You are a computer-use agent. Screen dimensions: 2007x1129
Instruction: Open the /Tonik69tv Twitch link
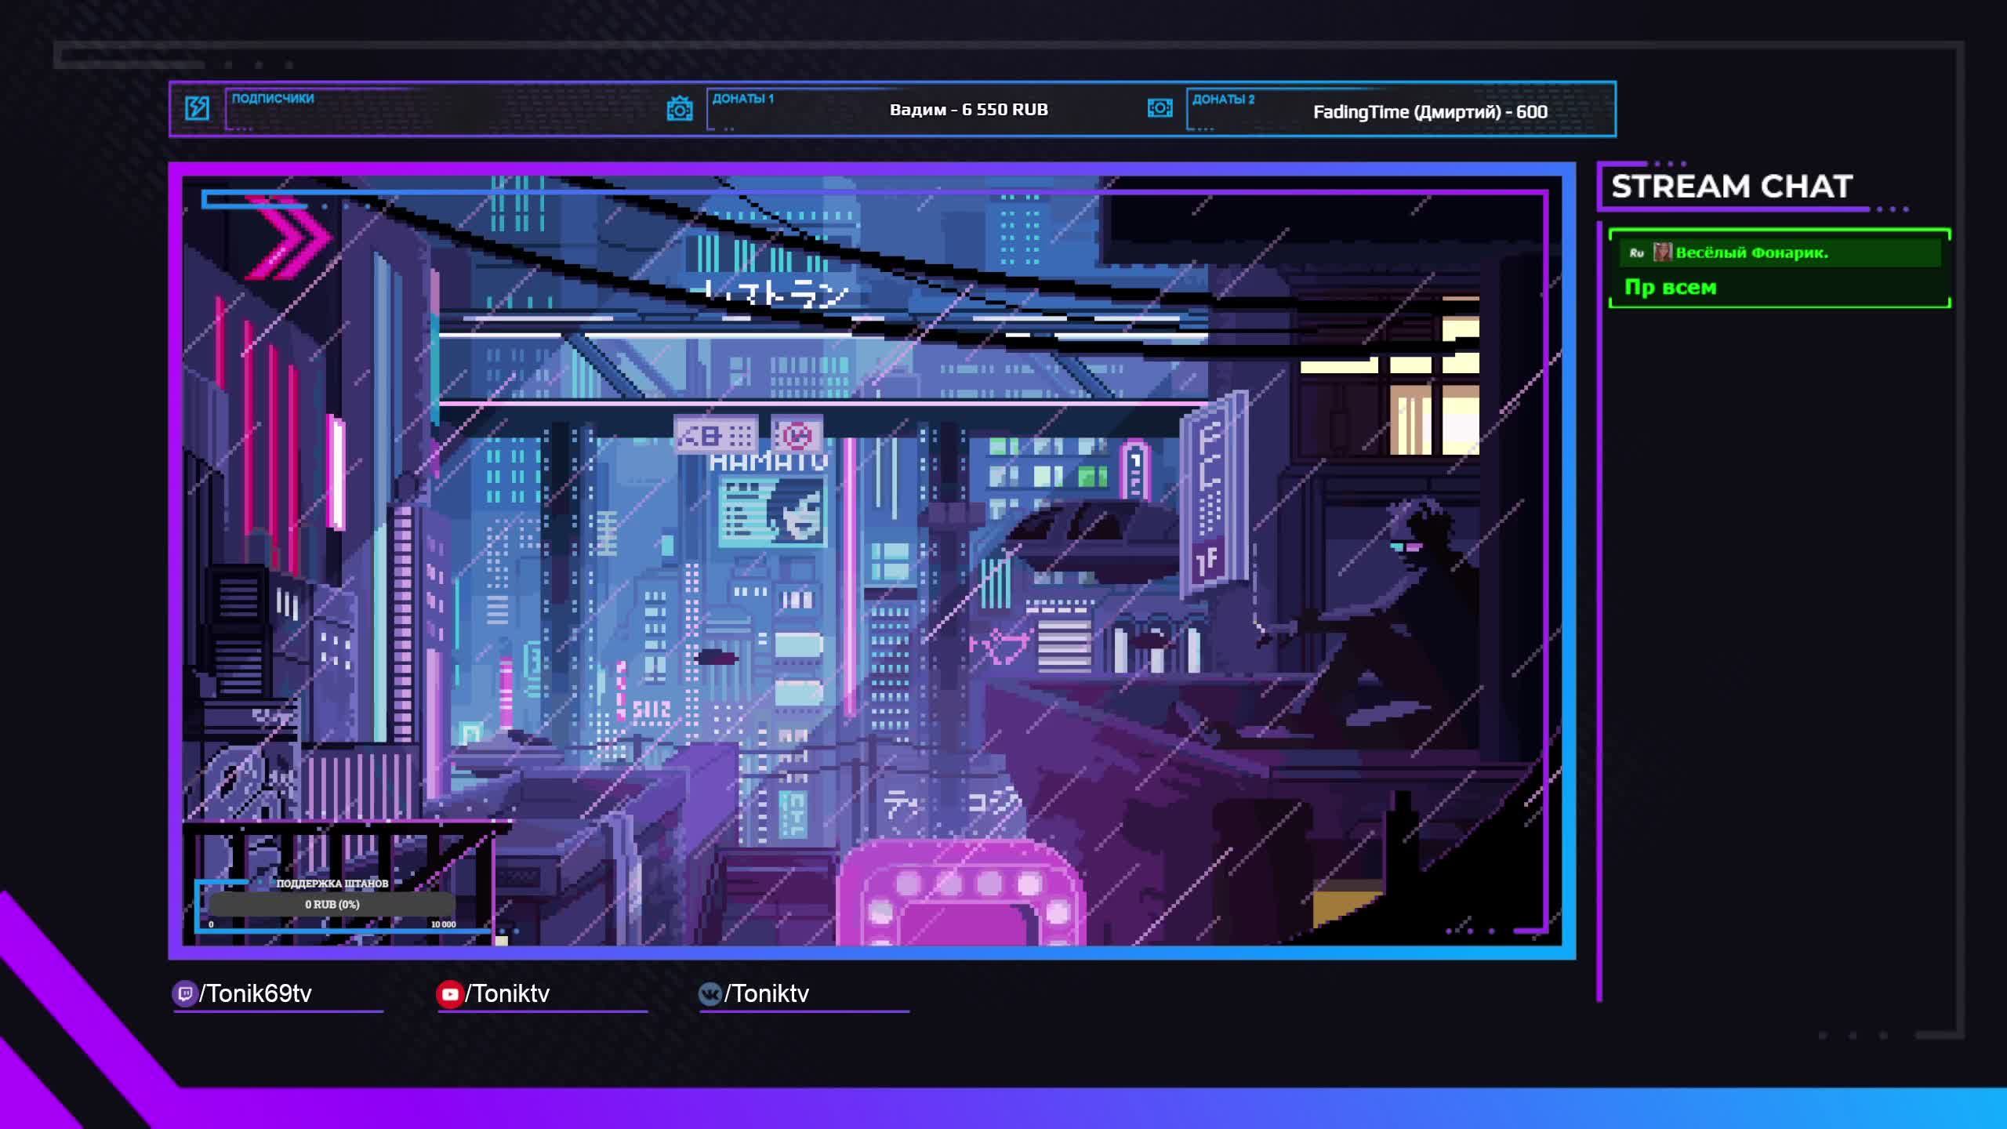(x=256, y=994)
